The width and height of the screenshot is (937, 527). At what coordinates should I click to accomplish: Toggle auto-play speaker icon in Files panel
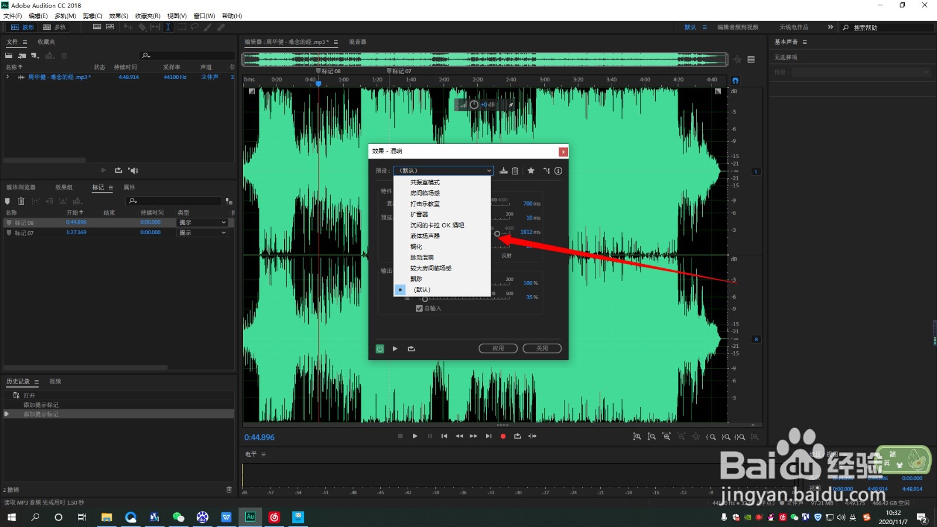click(133, 170)
